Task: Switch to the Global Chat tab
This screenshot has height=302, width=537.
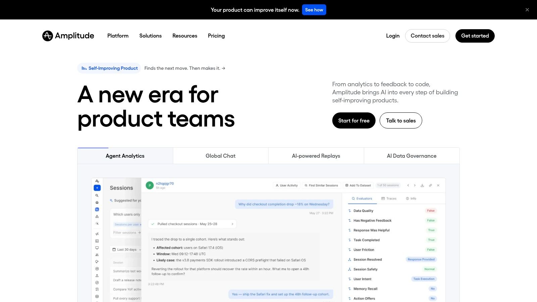Action: click(x=221, y=156)
